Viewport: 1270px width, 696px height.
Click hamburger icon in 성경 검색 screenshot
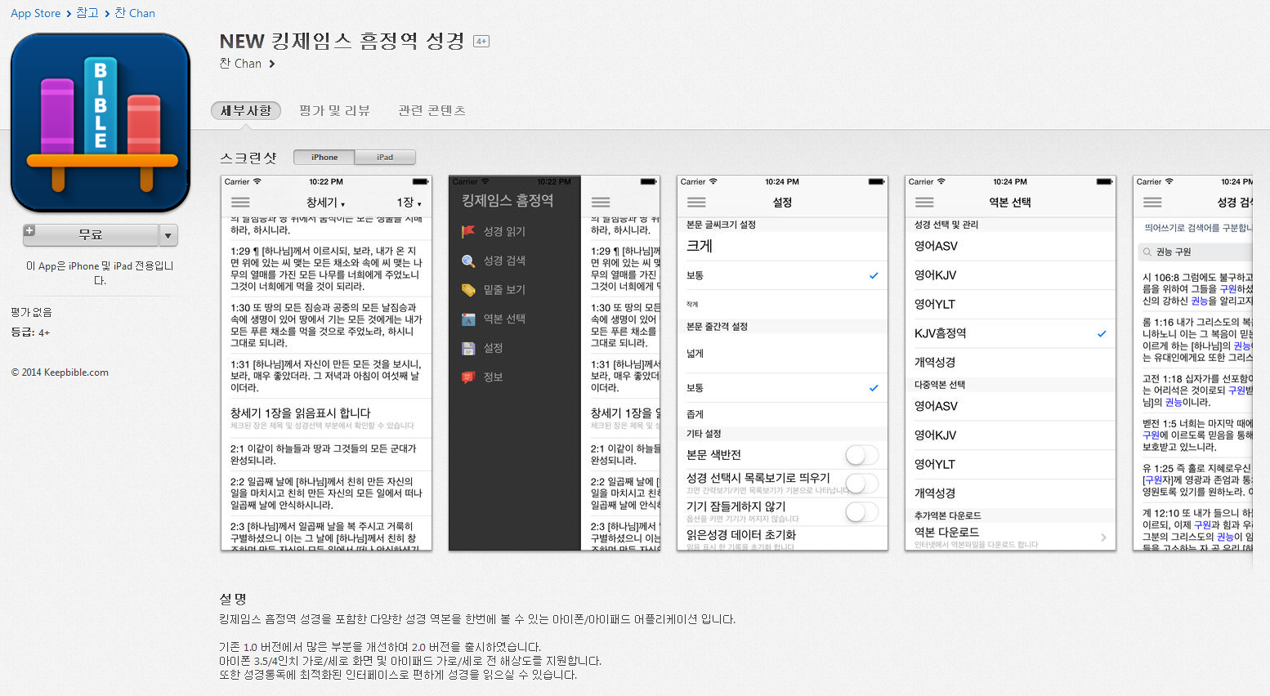click(x=1152, y=203)
